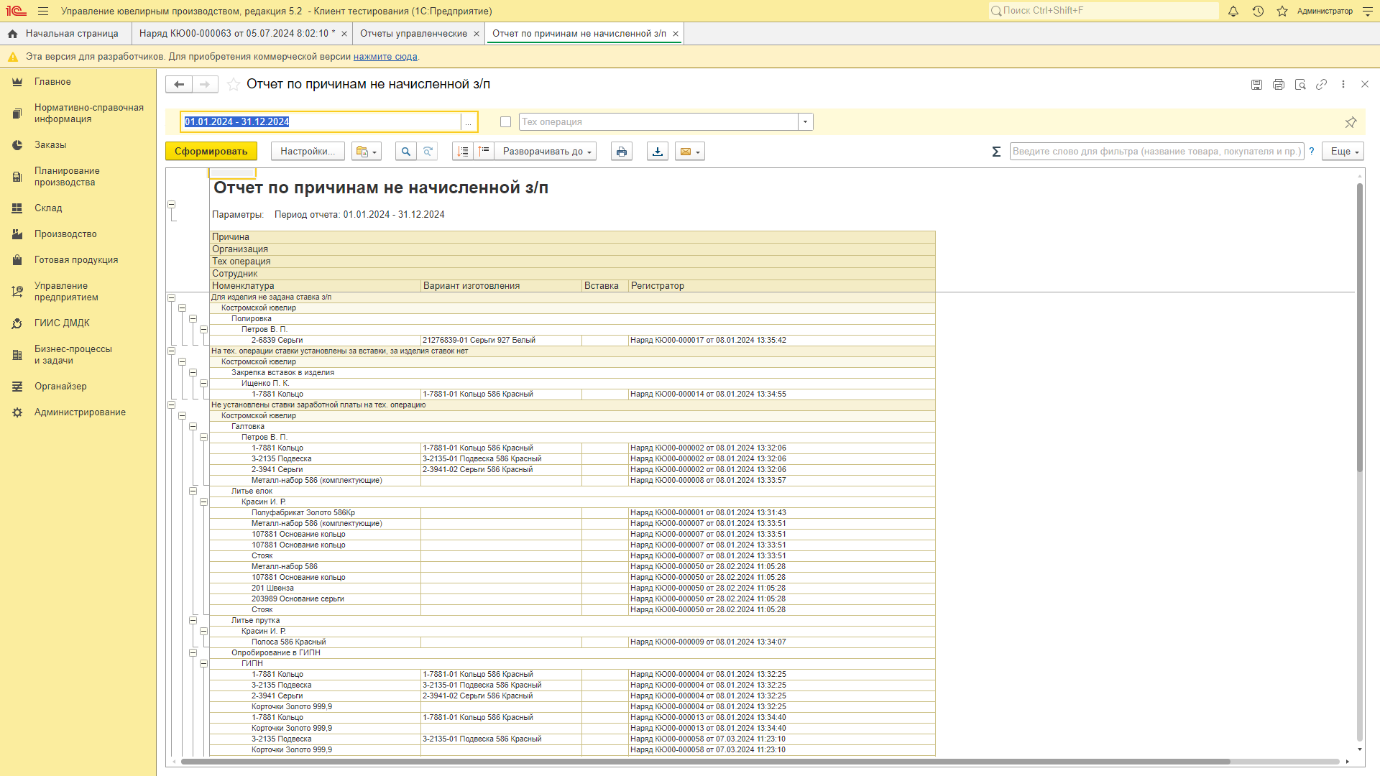Enable the Тех операция filter checkbox

(506, 122)
